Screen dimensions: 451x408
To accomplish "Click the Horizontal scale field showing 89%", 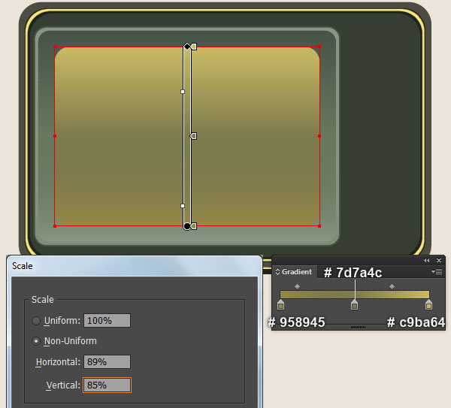I will (x=107, y=361).
